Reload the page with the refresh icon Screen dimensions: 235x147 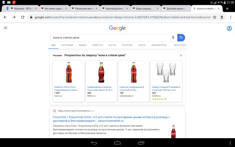pos(23,17)
